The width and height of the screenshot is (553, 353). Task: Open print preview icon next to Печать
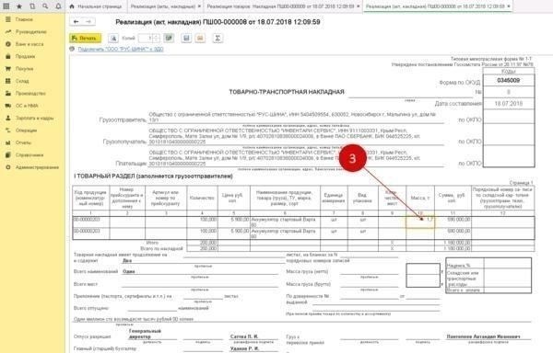[x=113, y=38]
